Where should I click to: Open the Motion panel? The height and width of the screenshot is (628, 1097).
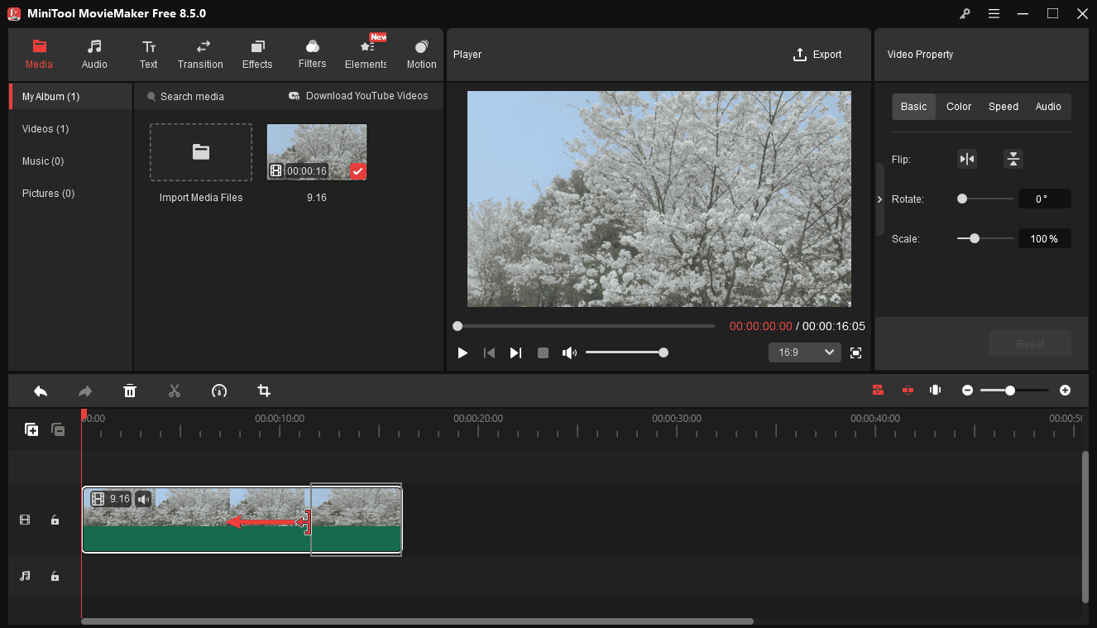coord(421,55)
